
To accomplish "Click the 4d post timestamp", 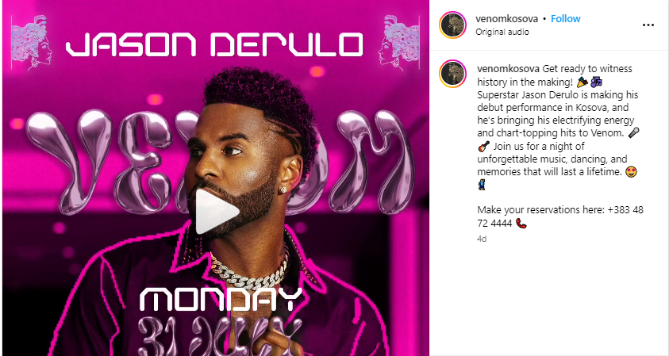I will pos(482,239).
